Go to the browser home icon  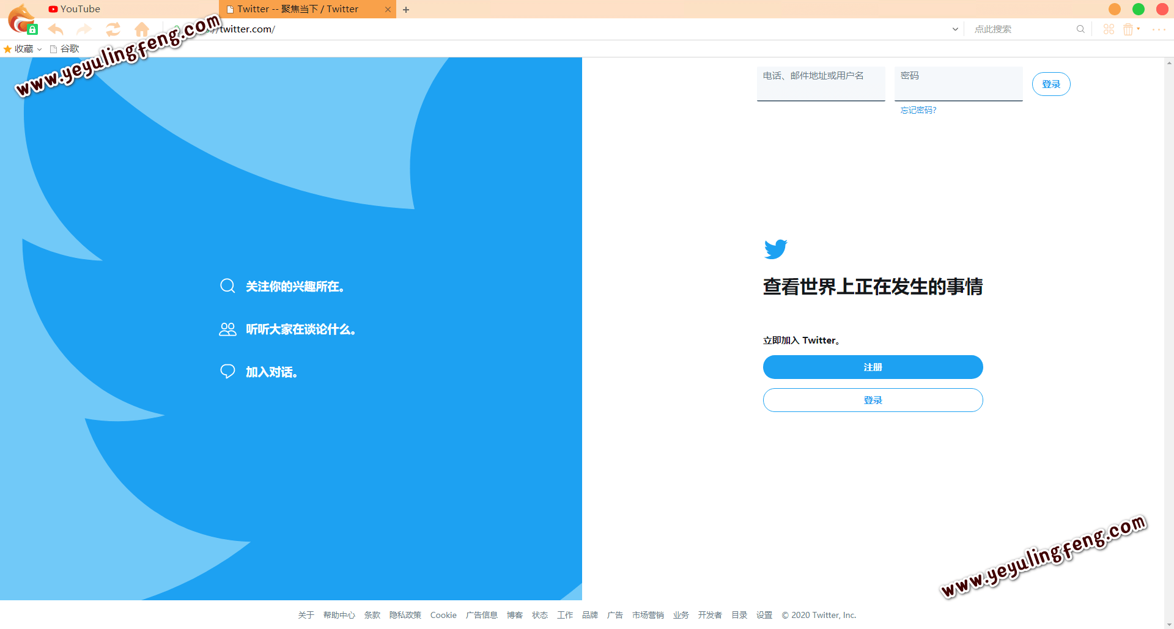point(142,29)
